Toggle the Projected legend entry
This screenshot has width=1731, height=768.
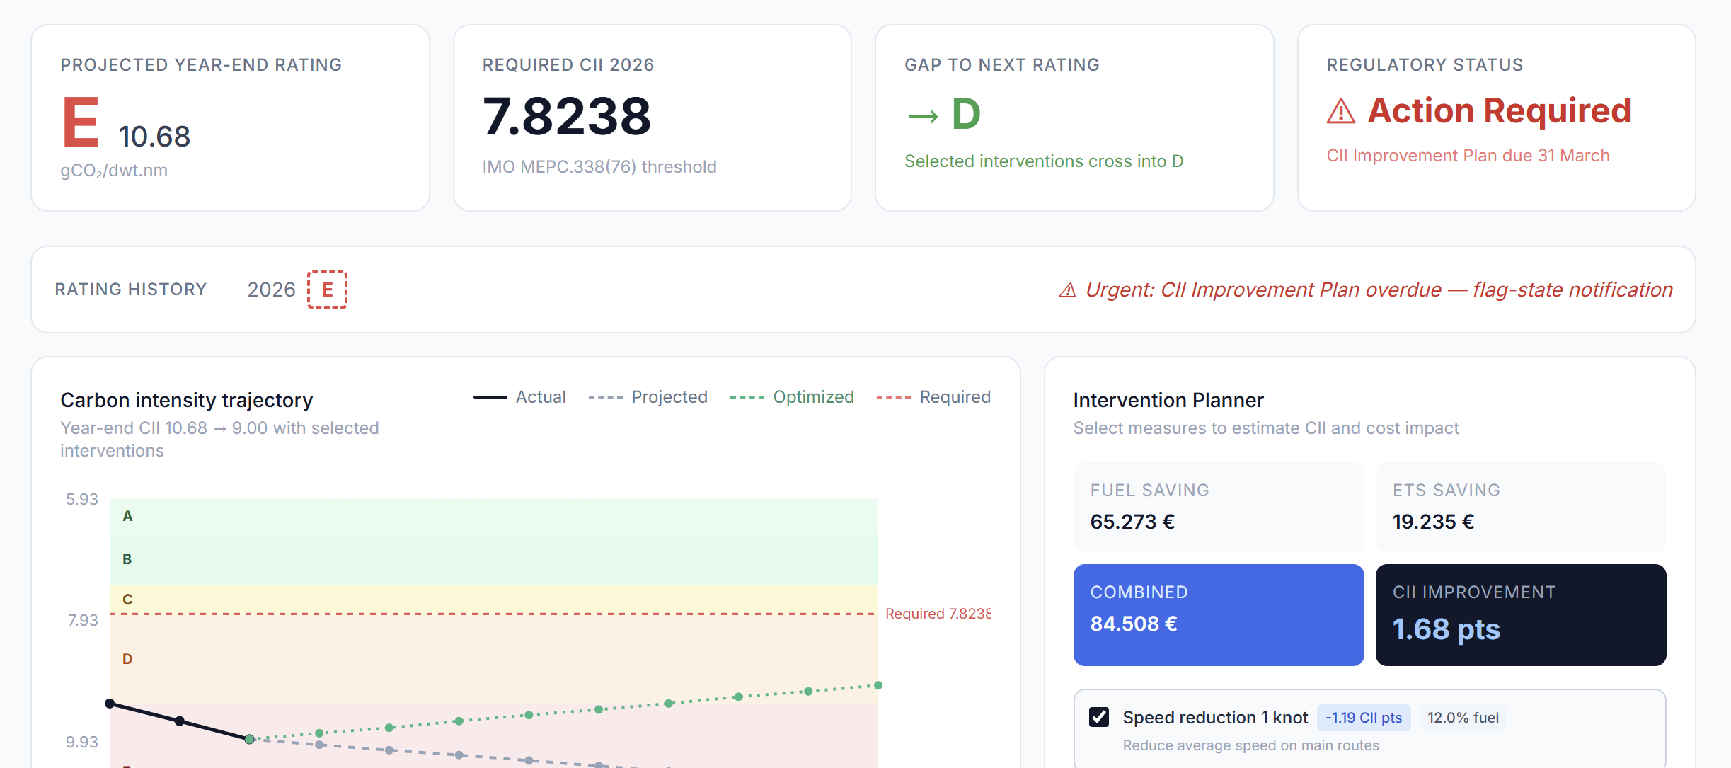(x=648, y=397)
